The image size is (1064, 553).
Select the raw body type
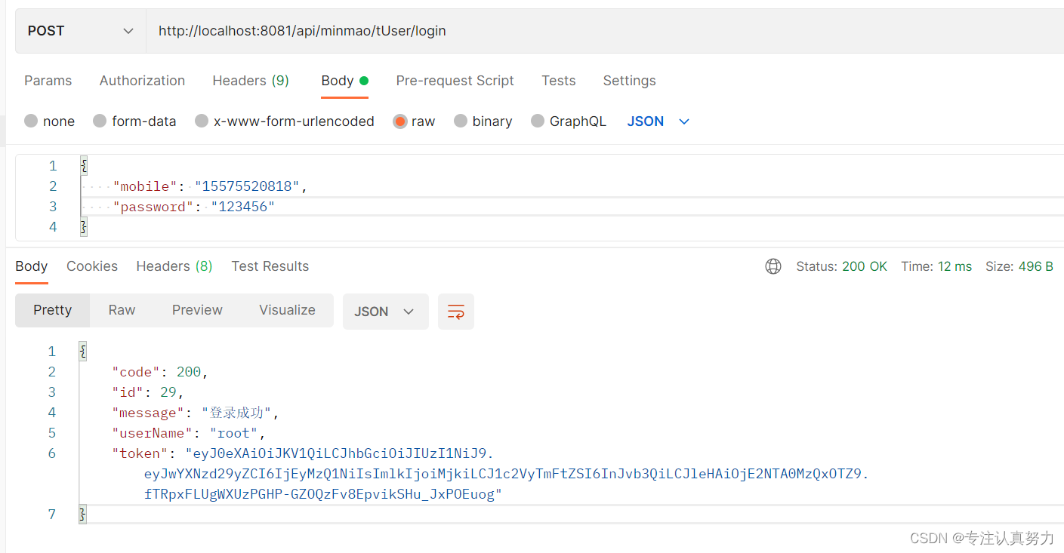[x=414, y=121]
